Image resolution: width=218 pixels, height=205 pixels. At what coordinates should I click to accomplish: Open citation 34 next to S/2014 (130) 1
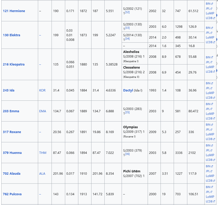[127, 39]
